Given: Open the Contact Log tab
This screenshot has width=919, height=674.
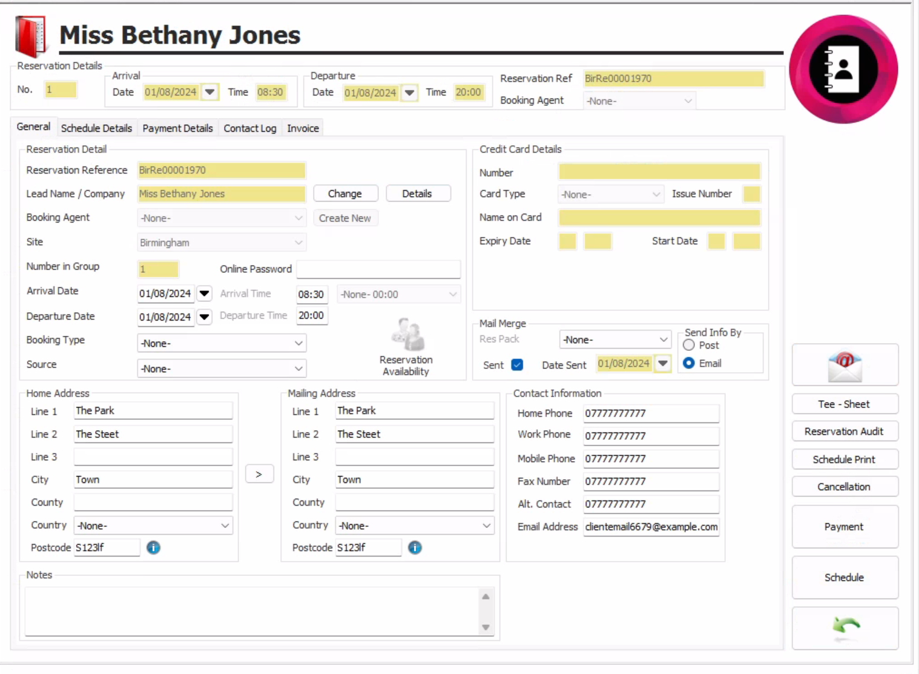Looking at the screenshot, I should [x=250, y=128].
